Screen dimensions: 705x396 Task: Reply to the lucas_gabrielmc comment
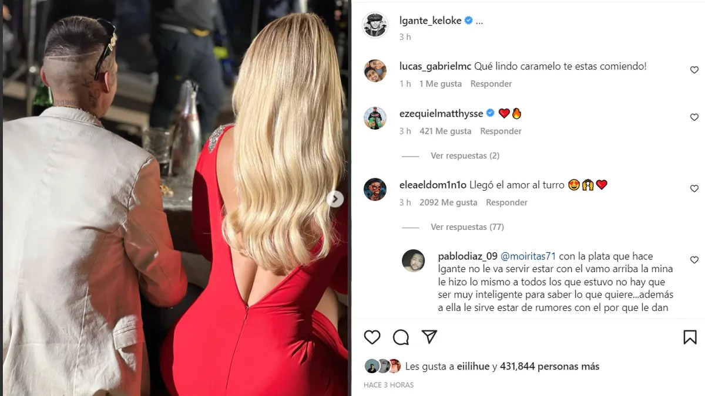pos(491,84)
